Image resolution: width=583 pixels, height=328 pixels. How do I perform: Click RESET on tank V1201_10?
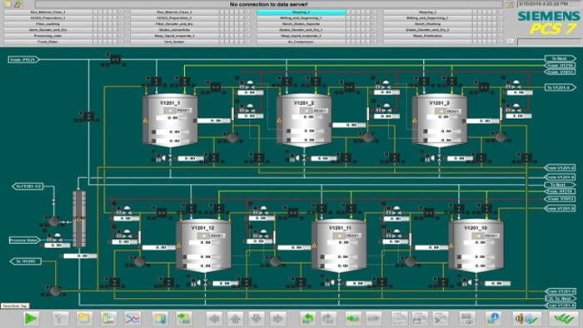coord(491,236)
